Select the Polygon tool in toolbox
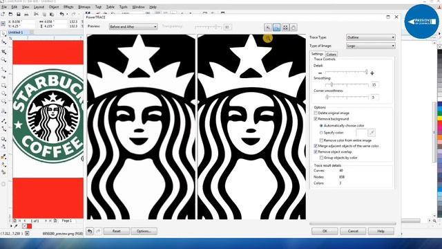The width and height of the screenshot is (442, 249). (x=3, y=102)
